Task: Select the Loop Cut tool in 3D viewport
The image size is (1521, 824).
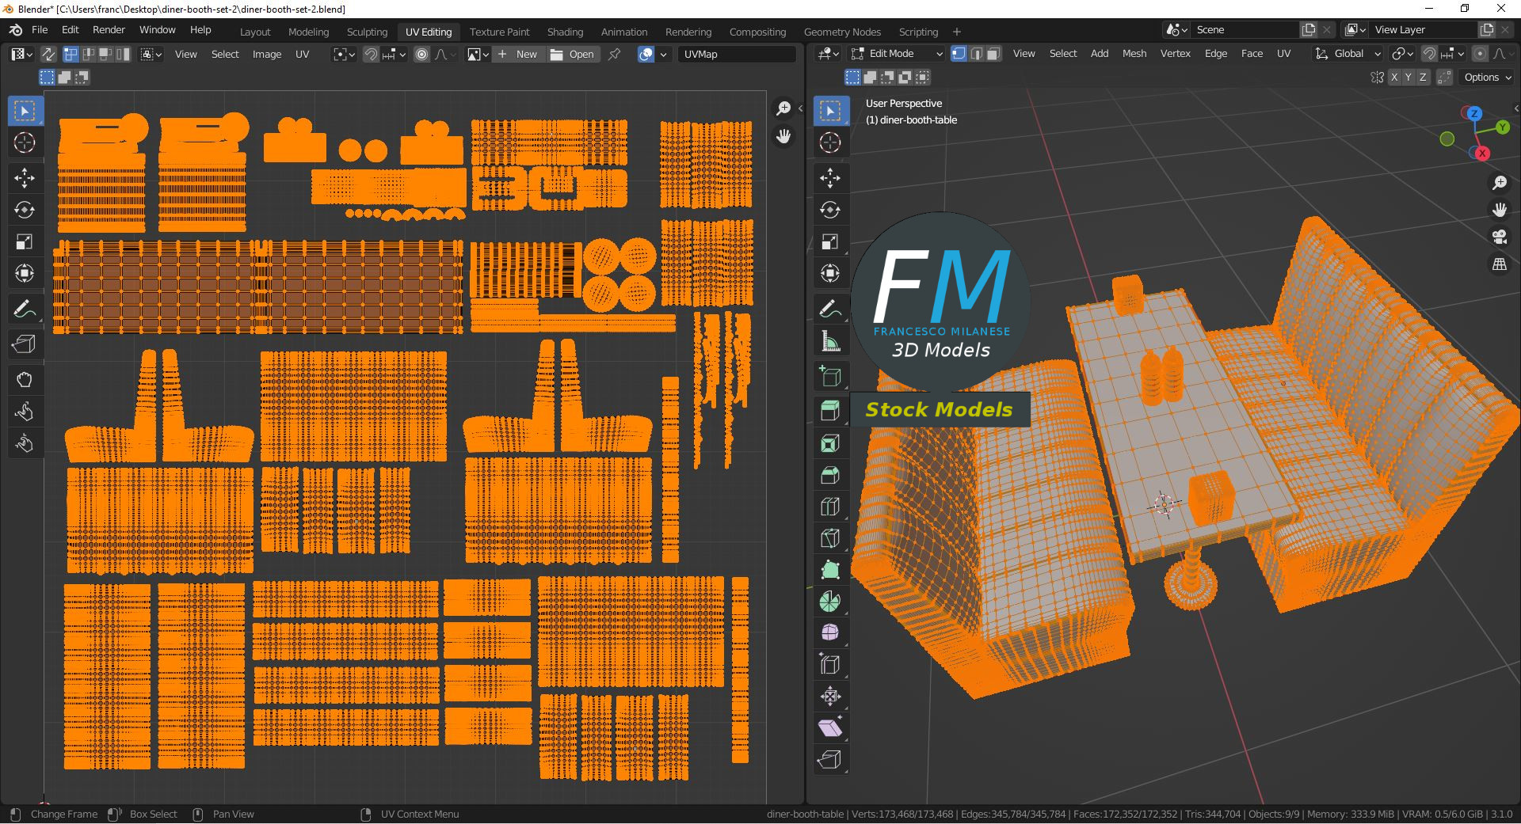Action: pyautogui.click(x=830, y=506)
